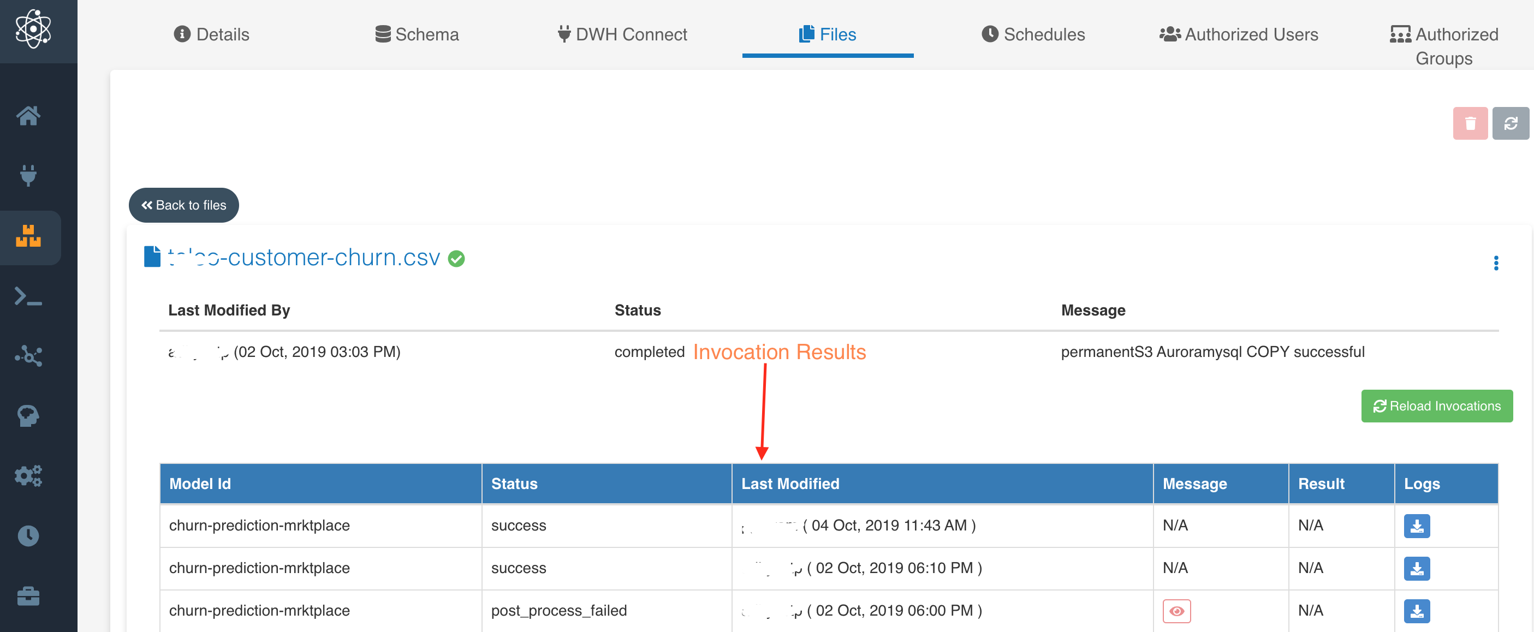Viewport: 1534px width, 632px height.
Task: Click the briefcase sidebar icon
Action: click(x=28, y=595)
